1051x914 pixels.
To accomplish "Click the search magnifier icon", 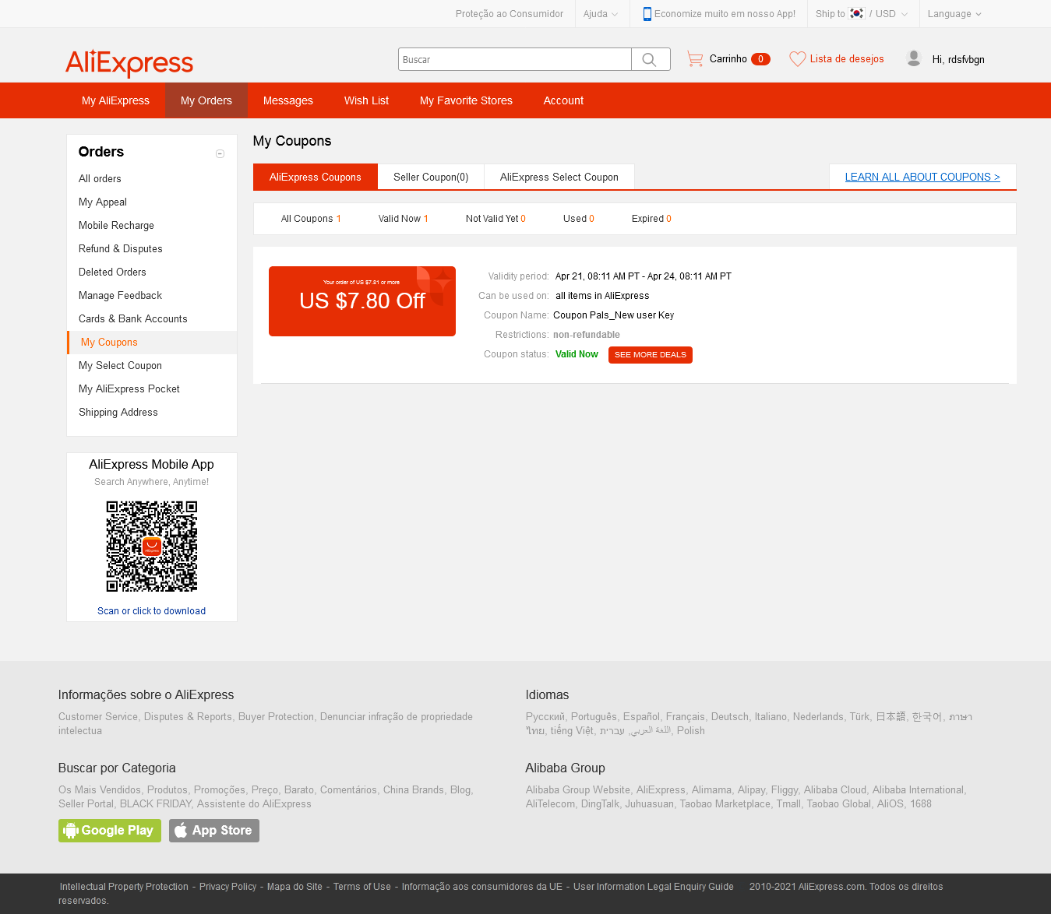I will click(649, 59).
